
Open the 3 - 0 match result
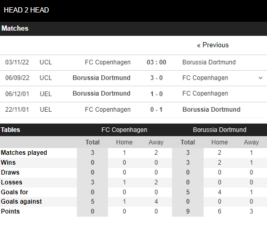point(156,78)
